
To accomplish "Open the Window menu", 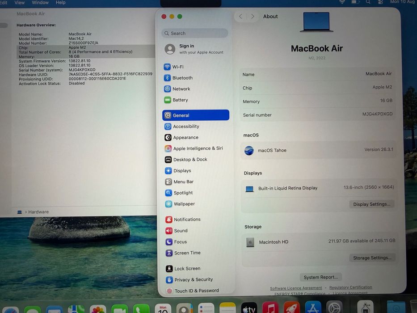I will click(x=40, y=2).
